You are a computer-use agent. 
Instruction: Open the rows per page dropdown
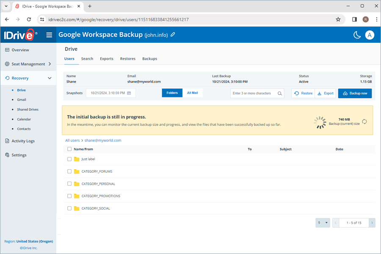[x=323, y=223]
